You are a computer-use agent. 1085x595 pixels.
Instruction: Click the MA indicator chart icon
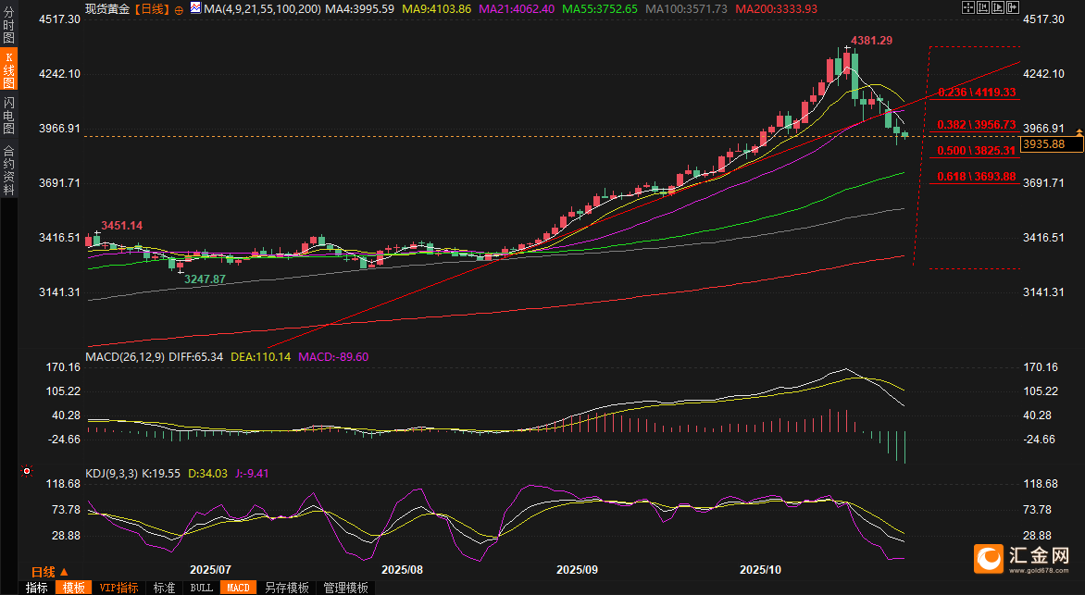pos(195,8)
